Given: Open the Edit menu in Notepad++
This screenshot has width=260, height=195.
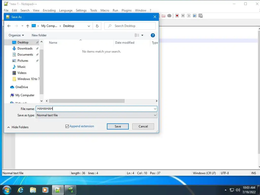Looking at the screenshot, I should (x=14, y=10).
